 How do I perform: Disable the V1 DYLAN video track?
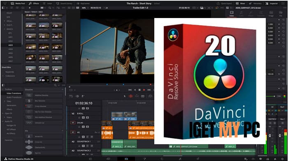(87, 127)
